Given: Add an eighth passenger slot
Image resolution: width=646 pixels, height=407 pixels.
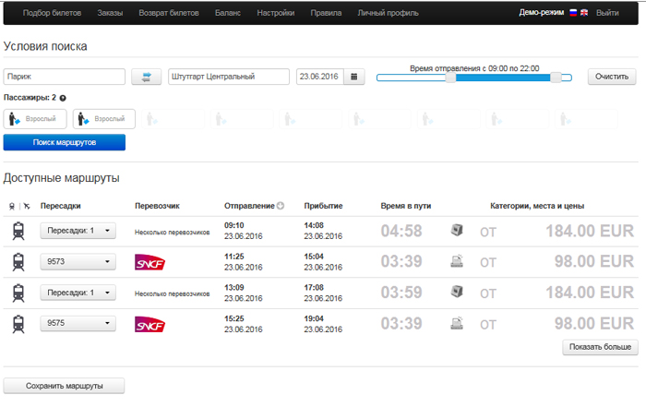Looking at the screenshot, I should click(518, 119).
